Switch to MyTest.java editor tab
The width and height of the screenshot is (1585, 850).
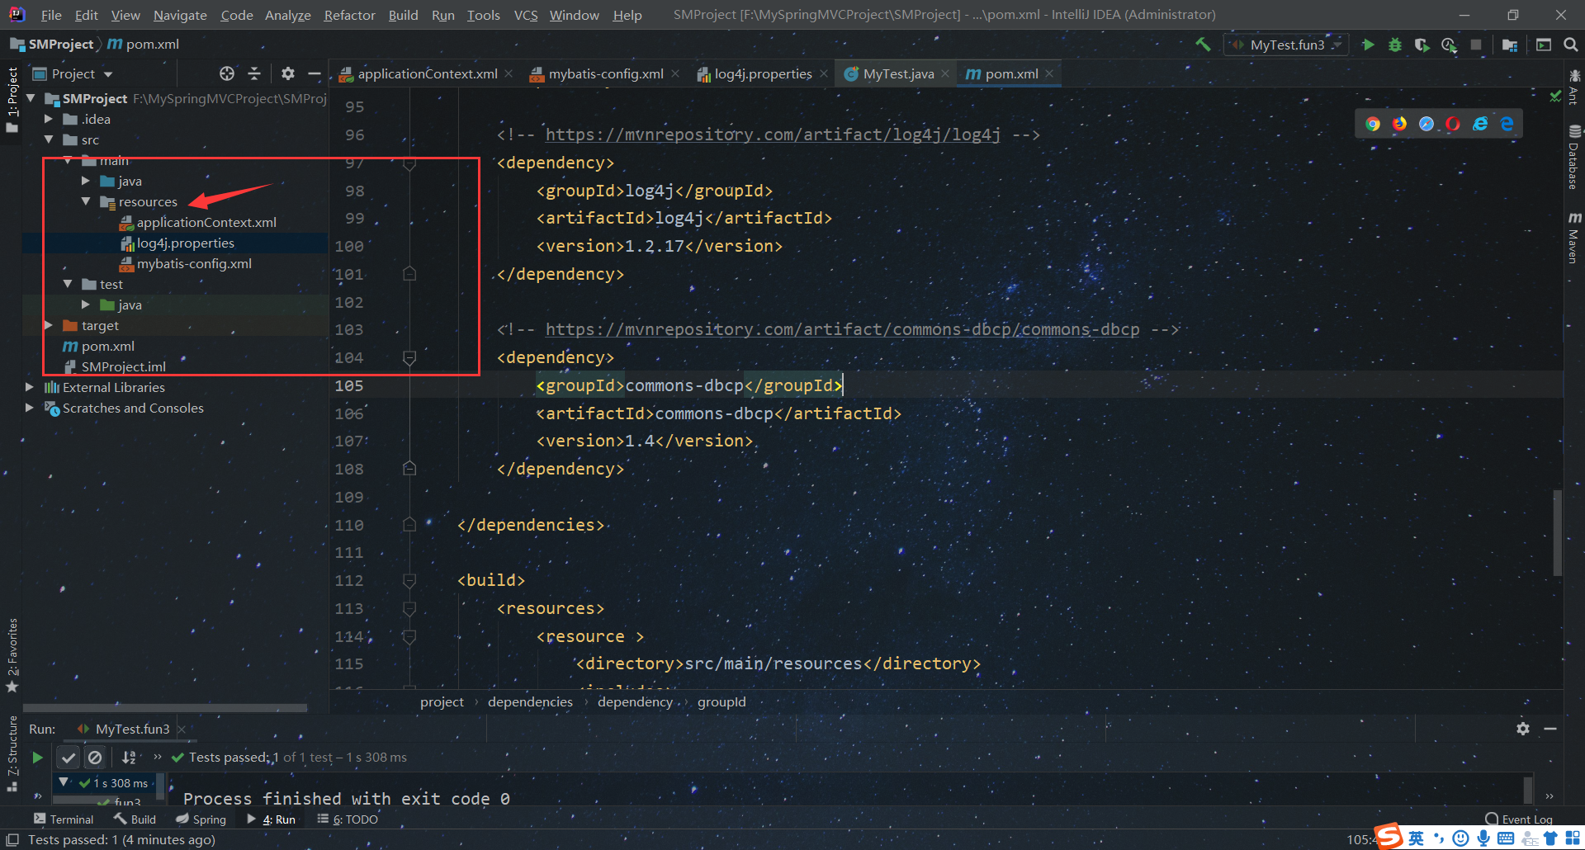click(x=897, y=73)
